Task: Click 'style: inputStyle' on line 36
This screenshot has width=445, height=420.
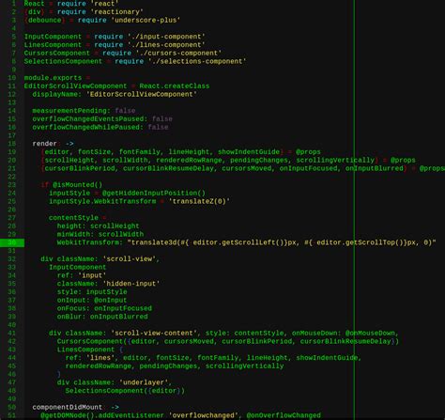Action: coord(92,292)
